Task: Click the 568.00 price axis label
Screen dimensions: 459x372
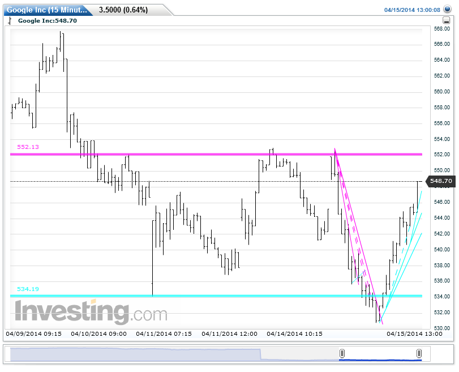Action: click(442, 29)
